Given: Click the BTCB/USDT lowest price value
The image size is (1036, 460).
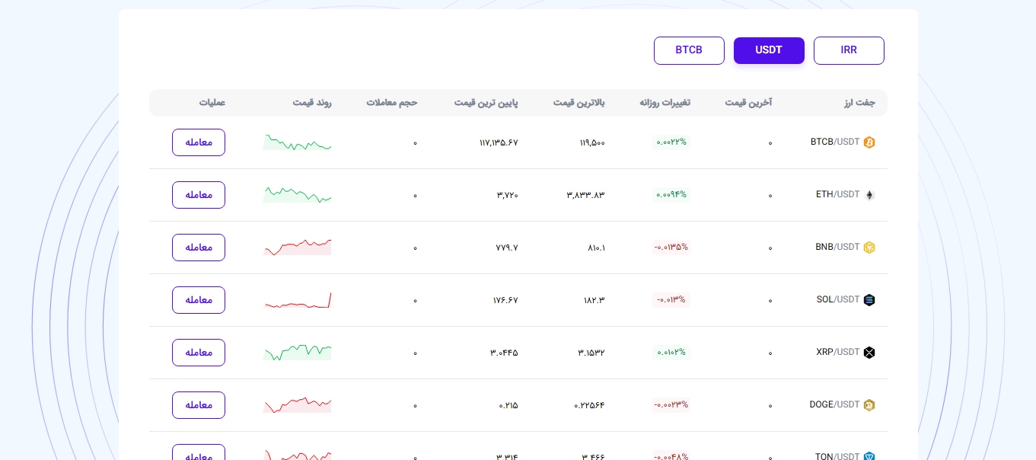Looking at the screenshot, I should [499, 142].
